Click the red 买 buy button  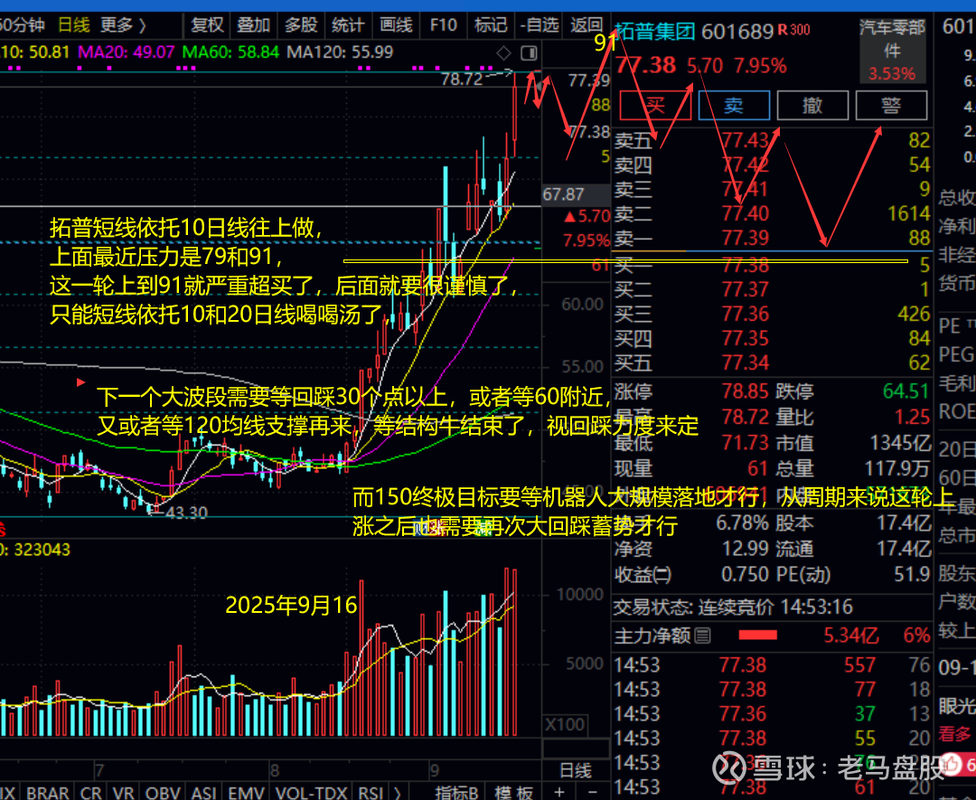655,105
